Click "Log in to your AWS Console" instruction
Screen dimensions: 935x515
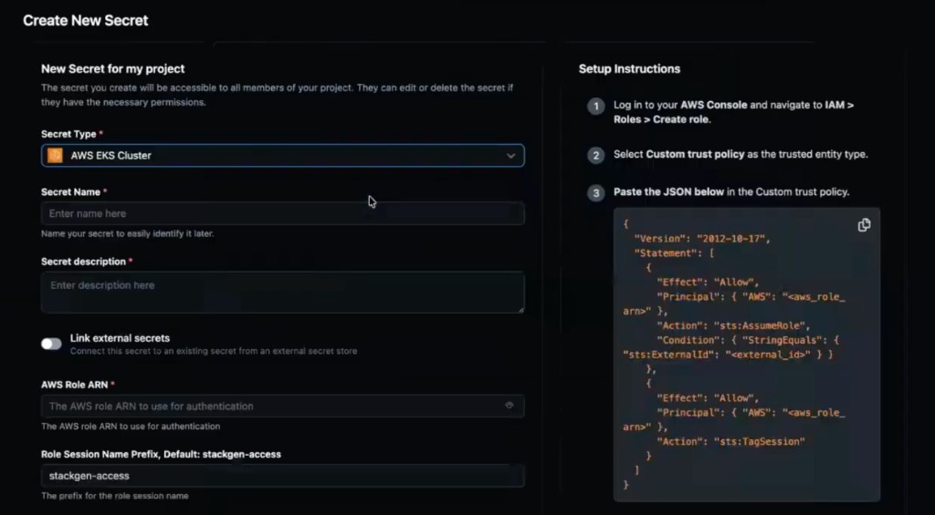[733, 112]
